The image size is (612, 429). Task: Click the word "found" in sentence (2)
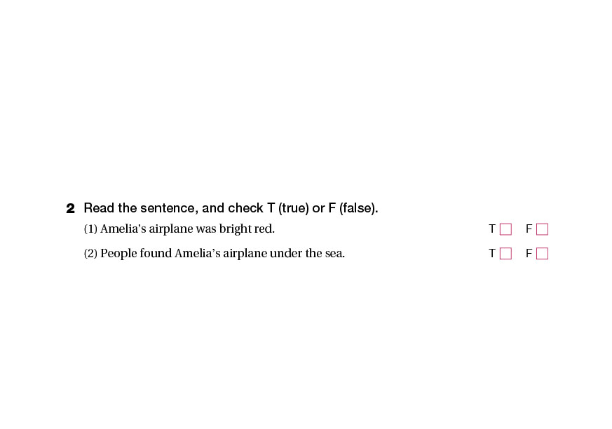[x=156, y=254]
